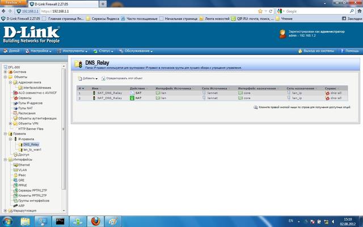Select InterfaceAddresses folder icon in tree
The height and width of the screenshot is (227, 363).
(x=20, y=88)
